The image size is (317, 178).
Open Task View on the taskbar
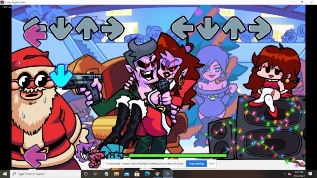[x=96, y=174]
